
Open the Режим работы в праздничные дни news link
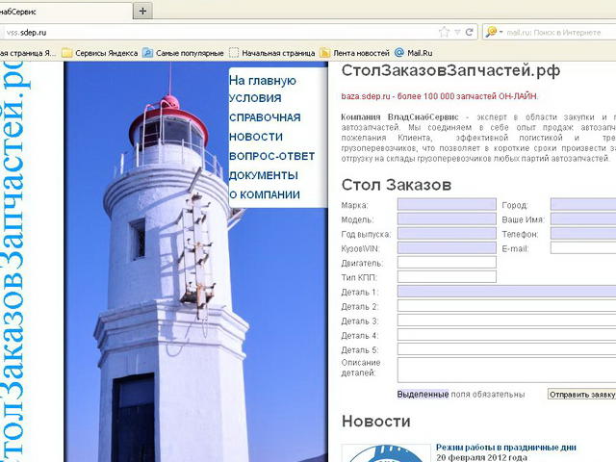[x=506, y=447]
